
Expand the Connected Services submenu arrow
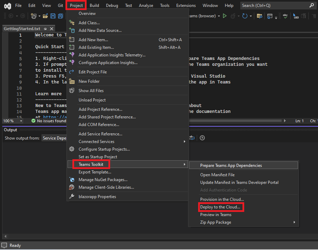point(184,142)
